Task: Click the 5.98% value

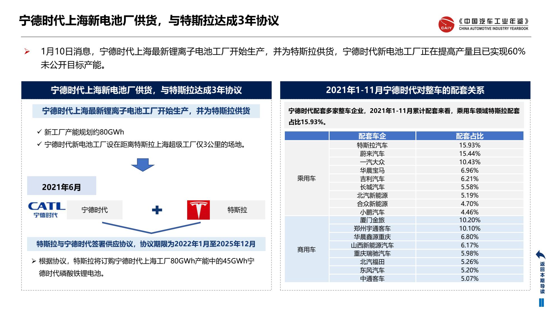Action: (470, 253)
